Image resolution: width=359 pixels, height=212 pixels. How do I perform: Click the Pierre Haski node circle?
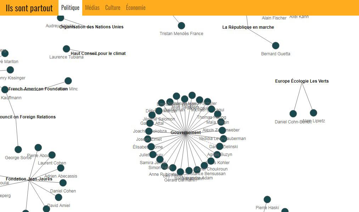(267, 199)
